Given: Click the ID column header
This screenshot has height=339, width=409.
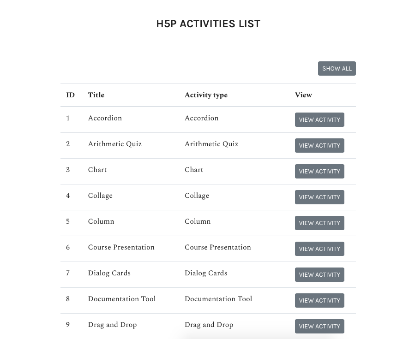Looking at the screenshot, I should (71, 95).
